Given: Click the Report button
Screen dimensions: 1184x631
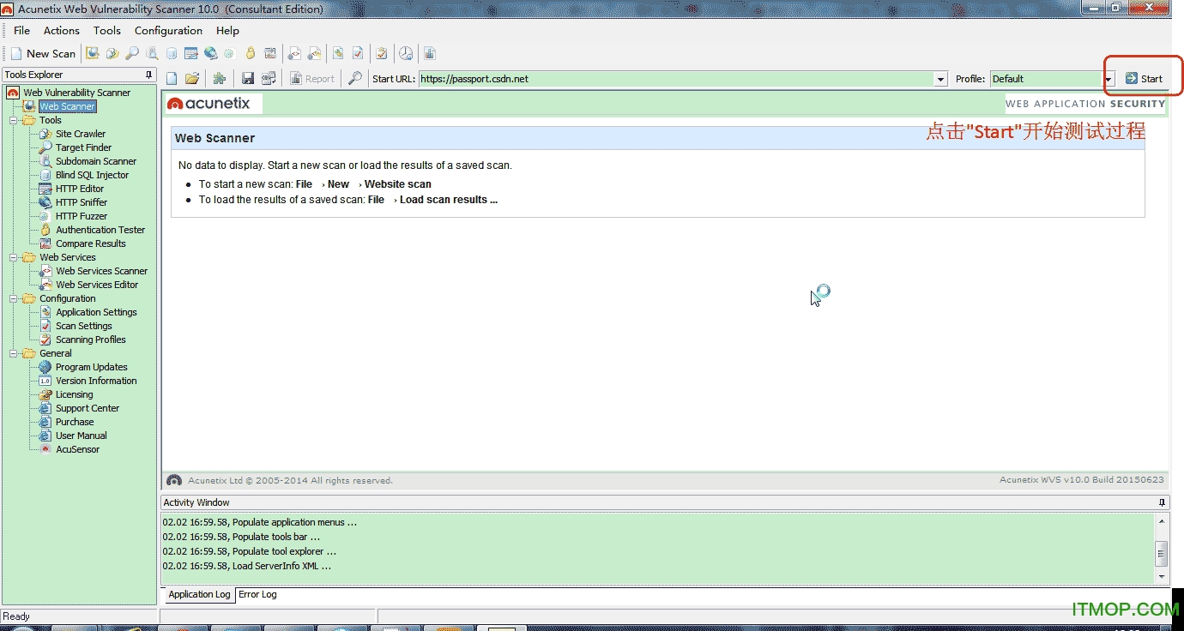Looking at the screenshot, I should click(x=312, y=78).
